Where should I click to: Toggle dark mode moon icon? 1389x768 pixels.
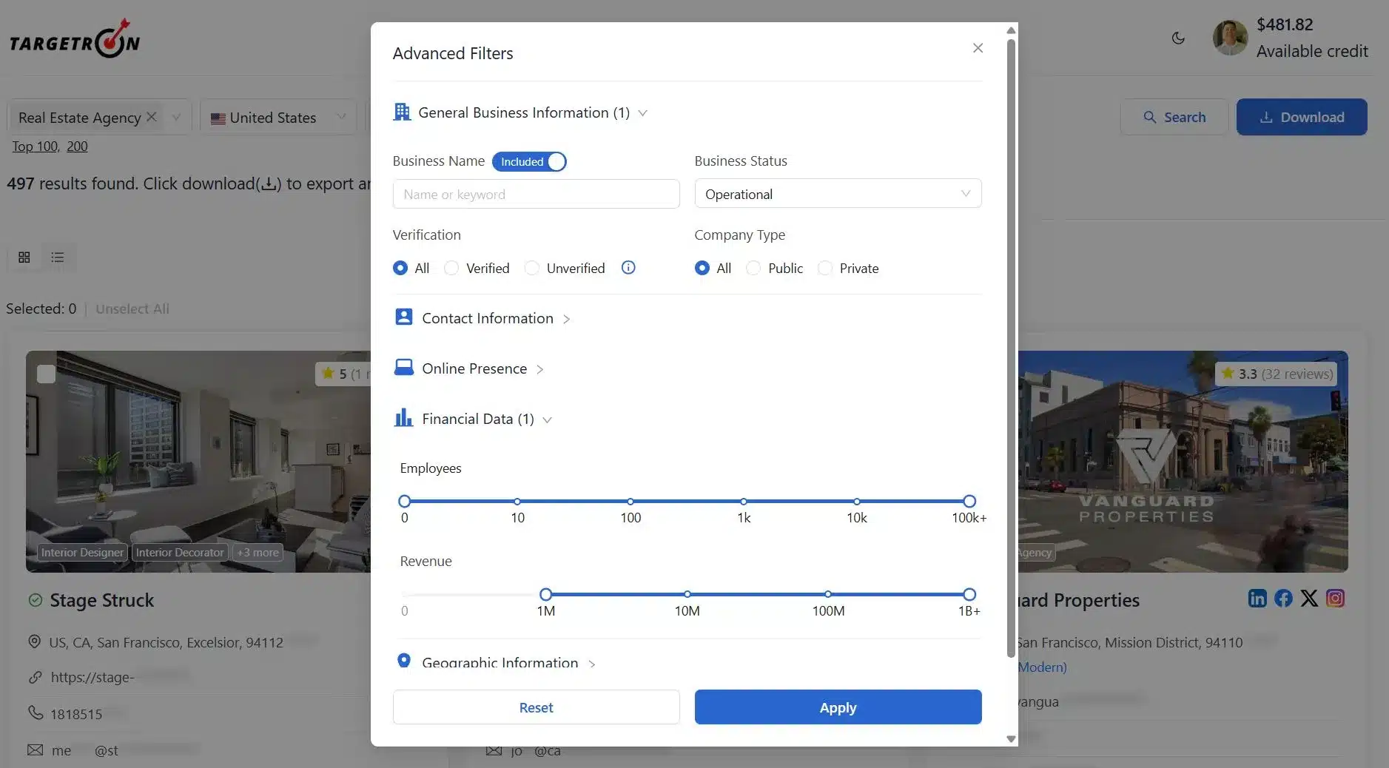1178,38
